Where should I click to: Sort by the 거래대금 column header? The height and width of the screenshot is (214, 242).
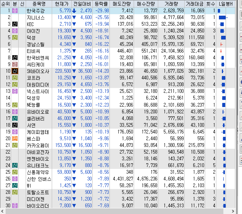(195, 4)
